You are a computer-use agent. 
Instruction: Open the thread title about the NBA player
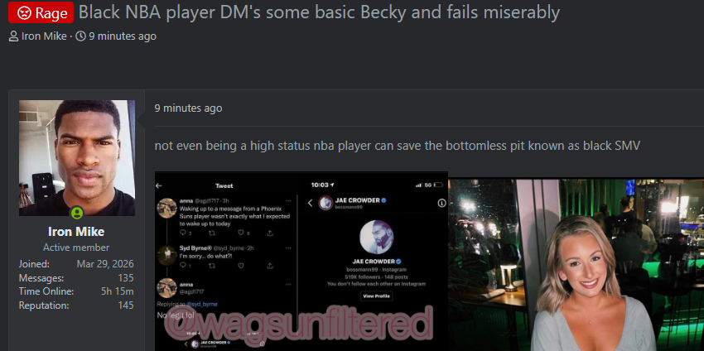click(x=319, y=12)
